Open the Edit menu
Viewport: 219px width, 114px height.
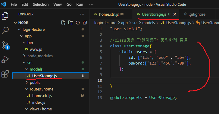click(x=25, y=5)
